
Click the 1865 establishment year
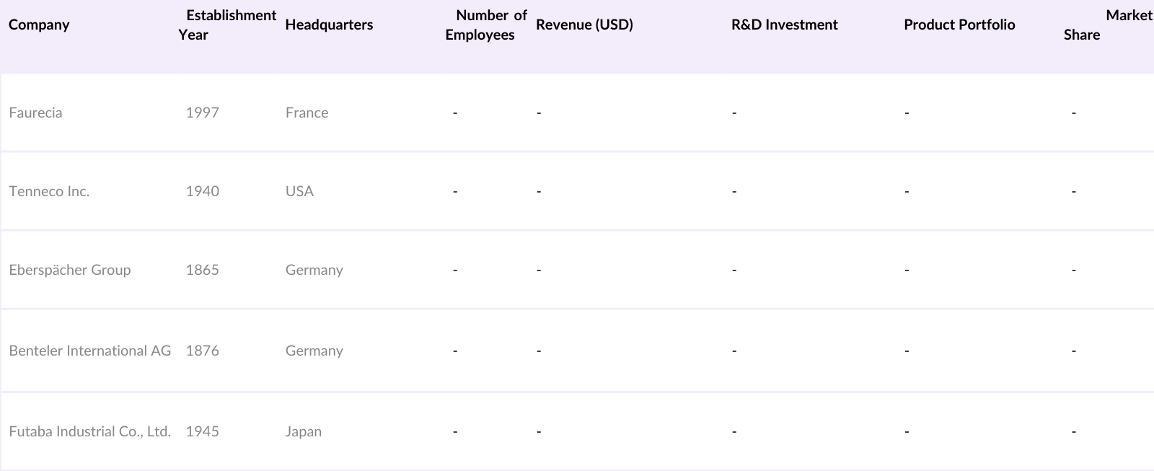202,270
